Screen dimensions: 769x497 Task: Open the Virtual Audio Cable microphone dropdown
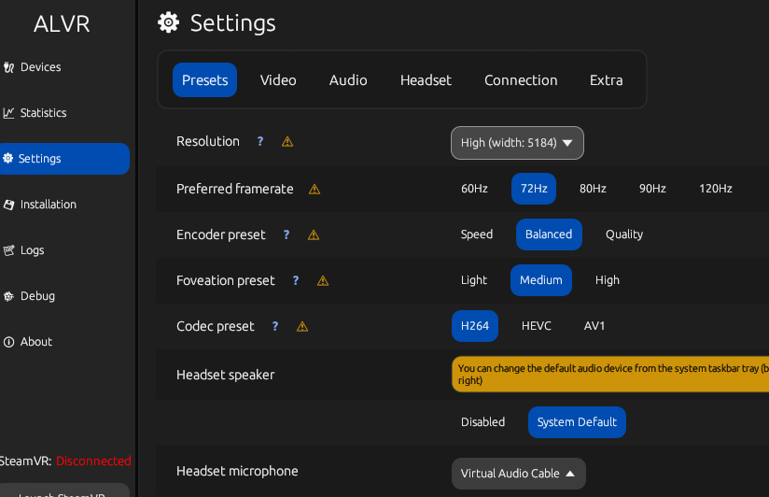(518, 474)
